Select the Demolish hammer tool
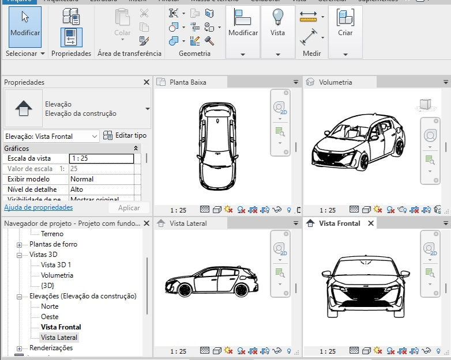 click(209, 41)
